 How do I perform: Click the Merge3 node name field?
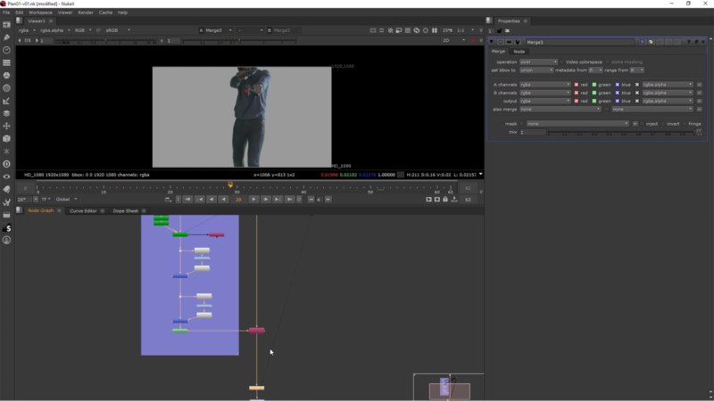579,42
